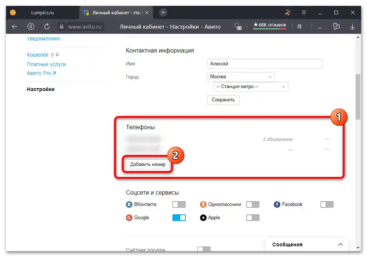Click the scrollbar down arrow
Viewport: 367px width, 257px height.
coord(358,248)
